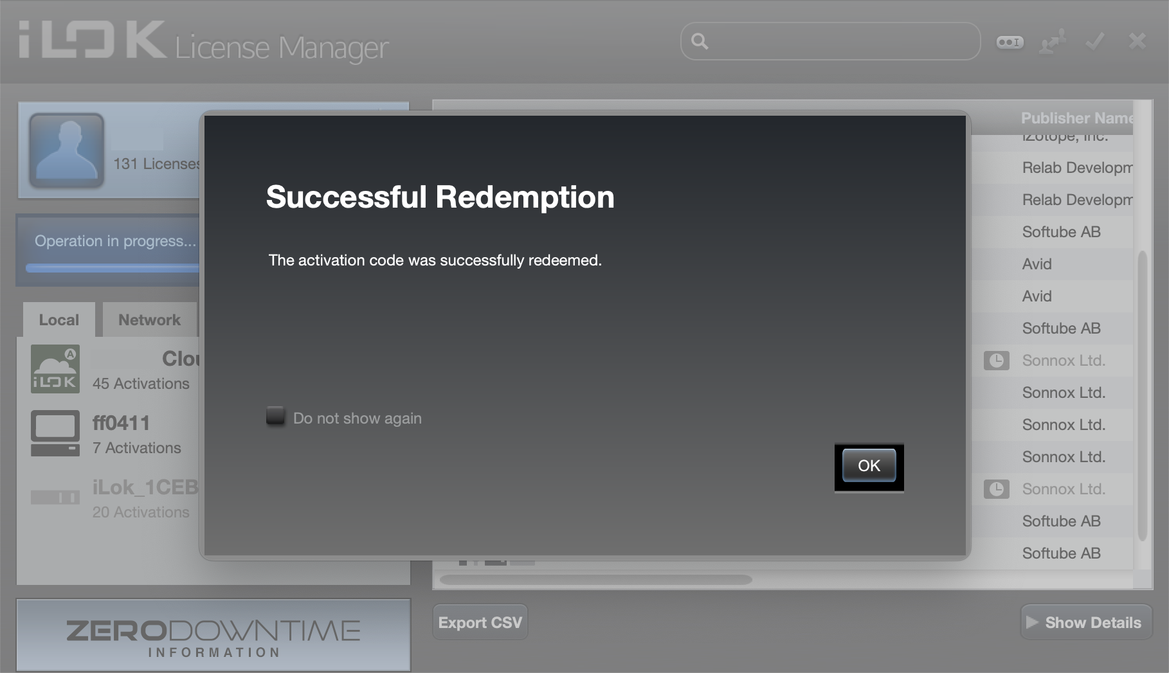Click the last Softube AB row
The image size is (1169, 673).
tap(1052, 553)
